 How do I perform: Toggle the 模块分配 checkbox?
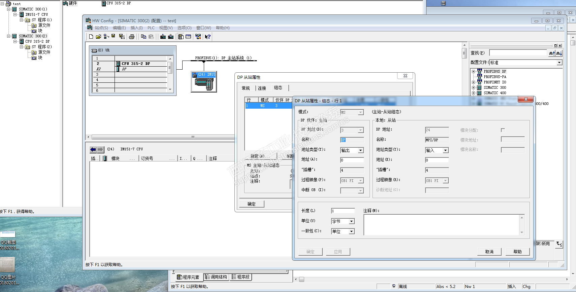503,130
